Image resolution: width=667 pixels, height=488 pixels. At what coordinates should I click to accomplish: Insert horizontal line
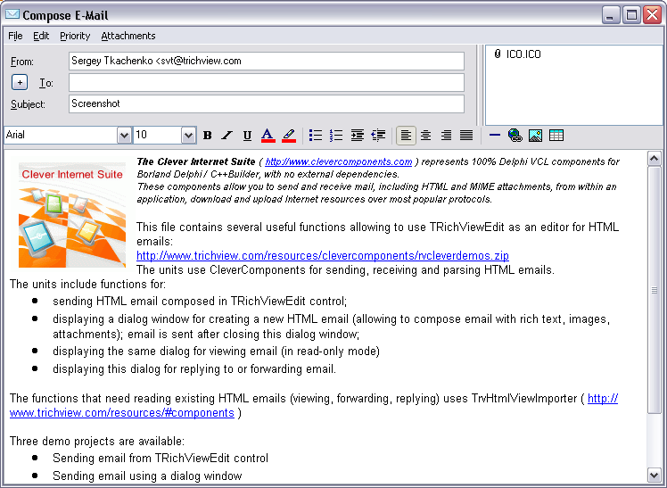(495, 136)
